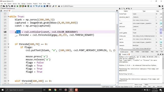Run selection or current line icon
Image resolution: width=164 pixels, height=92 pixels.
tap(26, 6)
